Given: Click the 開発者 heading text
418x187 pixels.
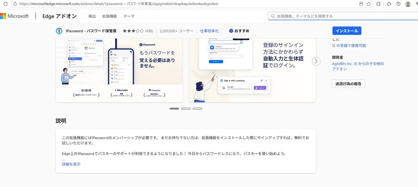Looking at the screenshot, I should pyautogui.click(x=338, y=57).
